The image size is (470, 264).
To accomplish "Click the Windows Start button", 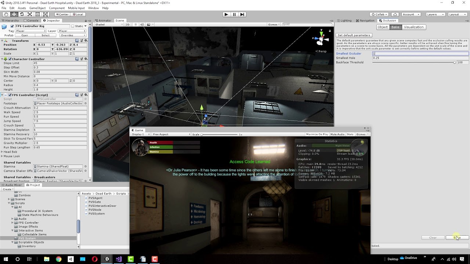I will tap(6, 259).
